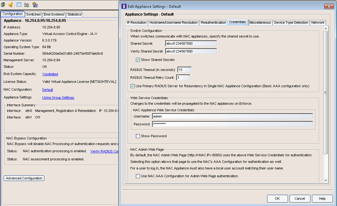Click the appliance search toolbar icon
The width and height of the screenshot is (337, 206).
tap(3, 4)
